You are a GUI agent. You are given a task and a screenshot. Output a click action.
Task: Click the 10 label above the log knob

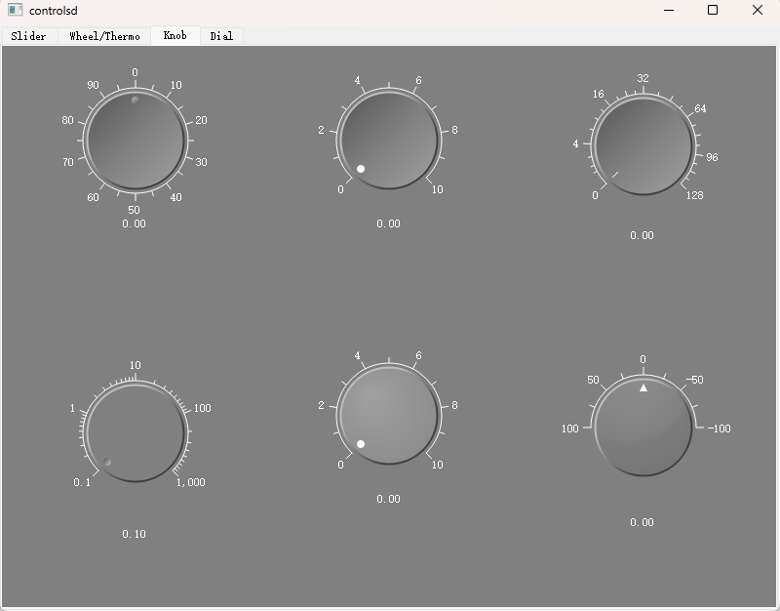click(134, 367)
